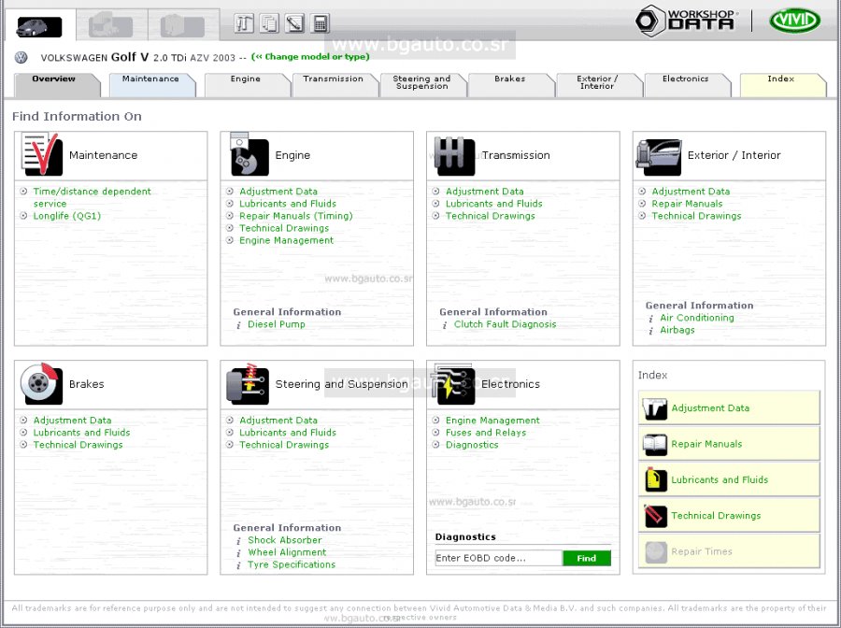Click the Index Adjustment Data icon
This screenshot has height=628, width=841.
click(655, 409)
